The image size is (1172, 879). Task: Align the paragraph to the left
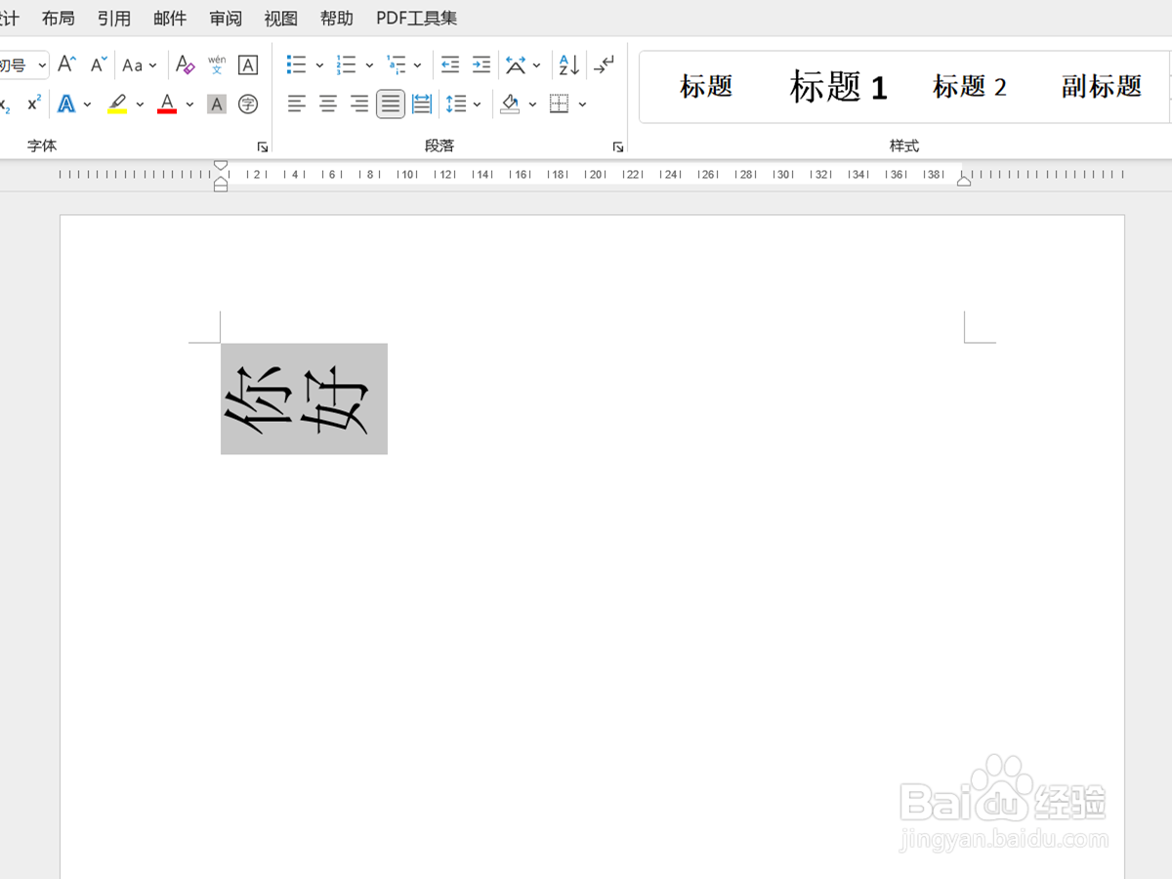pos(296,104)
